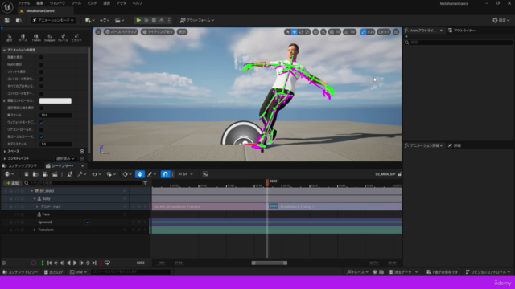
Task: Click the Sequencer record button
Action: 34,263
